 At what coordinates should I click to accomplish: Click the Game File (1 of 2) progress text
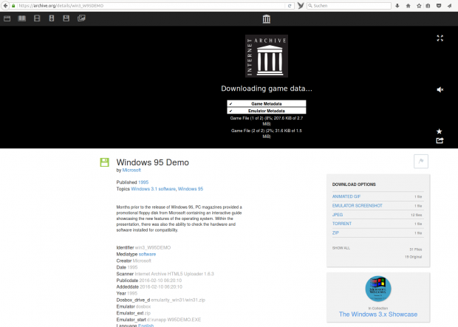coord(267,121)
